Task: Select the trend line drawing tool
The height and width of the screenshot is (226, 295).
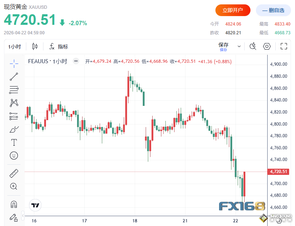Action: (14, 77)
